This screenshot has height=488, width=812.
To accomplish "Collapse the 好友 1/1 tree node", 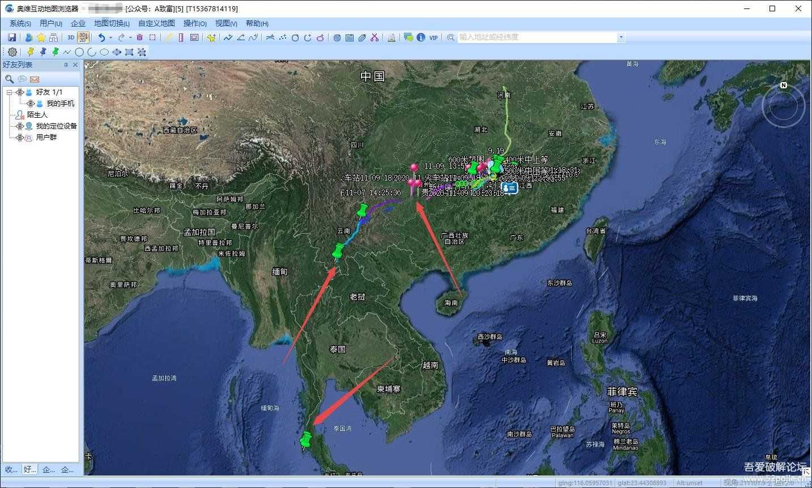I will pyautogui.click(x=10, y=92).
